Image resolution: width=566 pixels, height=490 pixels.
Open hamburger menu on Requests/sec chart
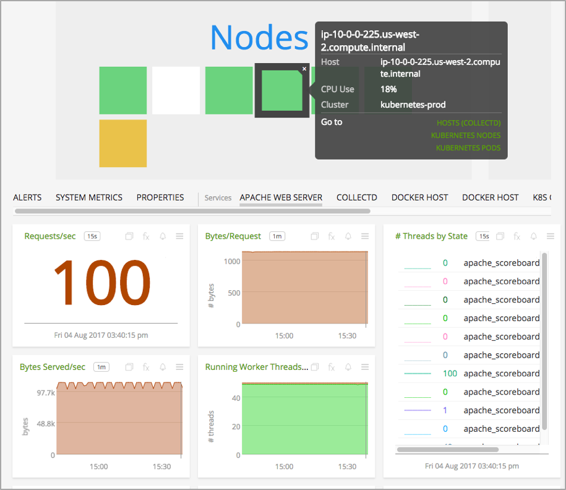tap(179, 236)
